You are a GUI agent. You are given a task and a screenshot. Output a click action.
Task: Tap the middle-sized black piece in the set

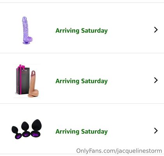click(26, 129)
